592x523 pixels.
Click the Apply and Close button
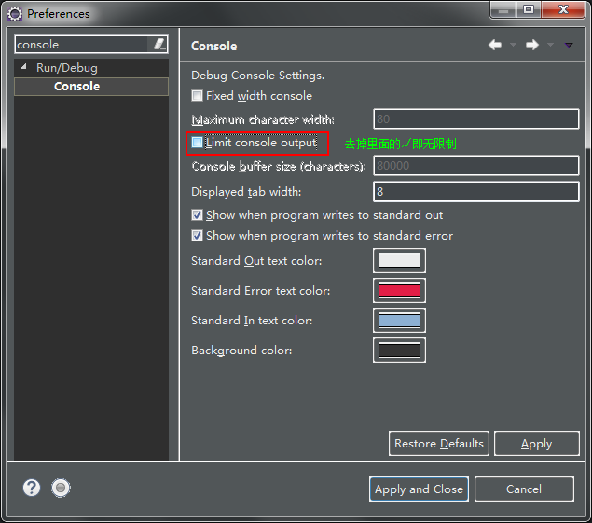pyautogui.click(x=420, y=489)
